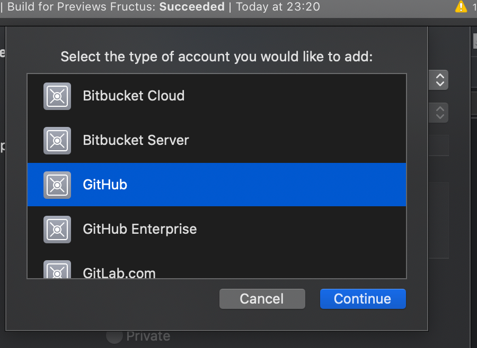Viewport: 477px width, 348px height.
Task: Pick GitHub Enterprise from the list
Action: [217, 229]
